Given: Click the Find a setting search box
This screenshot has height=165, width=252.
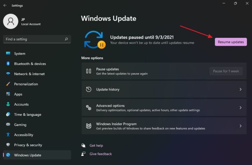Looking at the screenshot, I should coord(37,39).
